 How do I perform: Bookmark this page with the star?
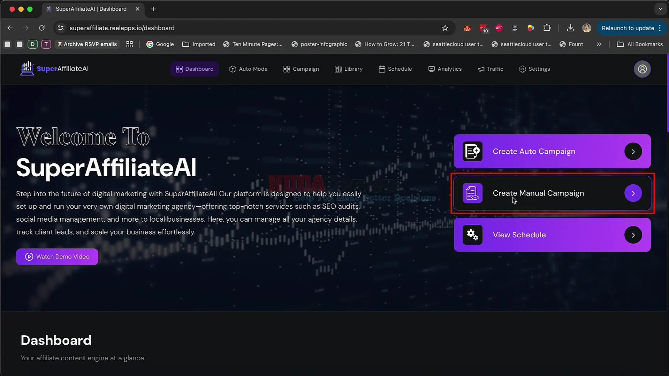tap(445, 28)
